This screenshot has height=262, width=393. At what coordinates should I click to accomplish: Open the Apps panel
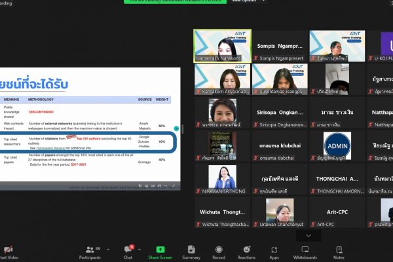274,252
